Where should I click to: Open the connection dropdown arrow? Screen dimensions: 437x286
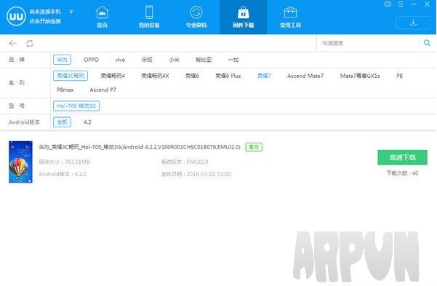click(x=71, y=12)
